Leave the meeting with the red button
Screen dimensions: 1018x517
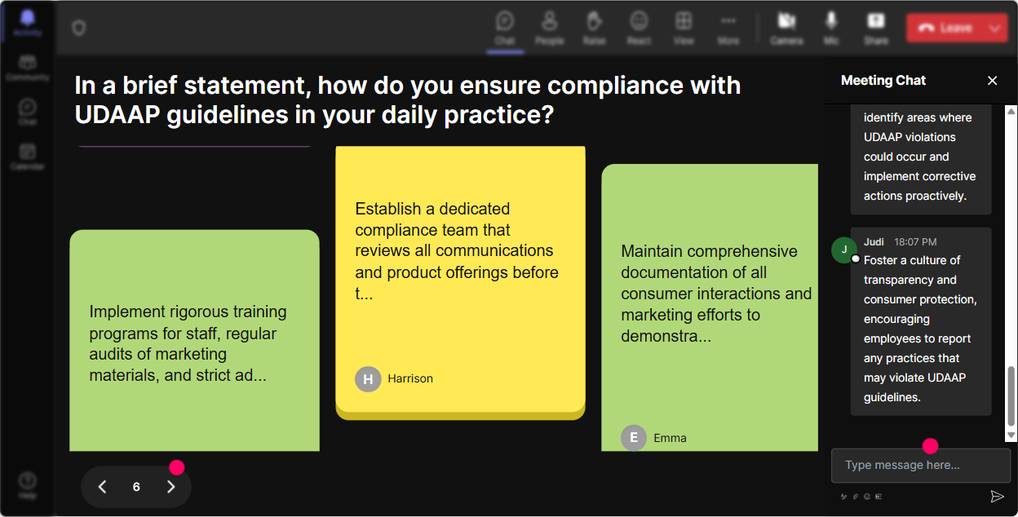pyautogui.click(x=945, y=28)
